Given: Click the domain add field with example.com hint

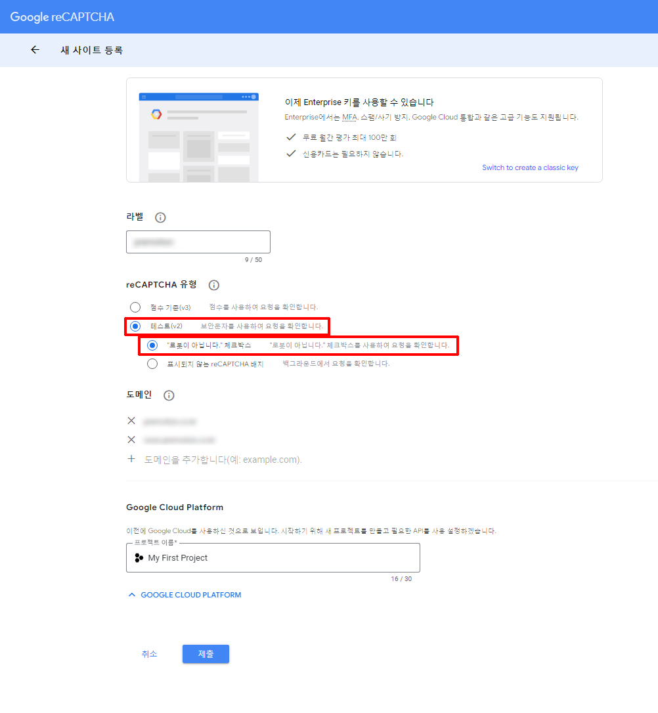Looking at the screenshot, I should [223, 460].
